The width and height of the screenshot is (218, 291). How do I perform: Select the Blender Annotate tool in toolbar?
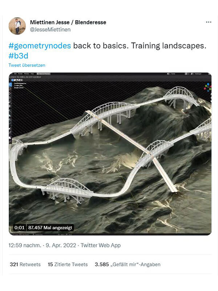tap(10, 111)
